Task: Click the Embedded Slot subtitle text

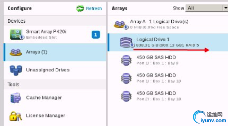Action: pos(41,37)
